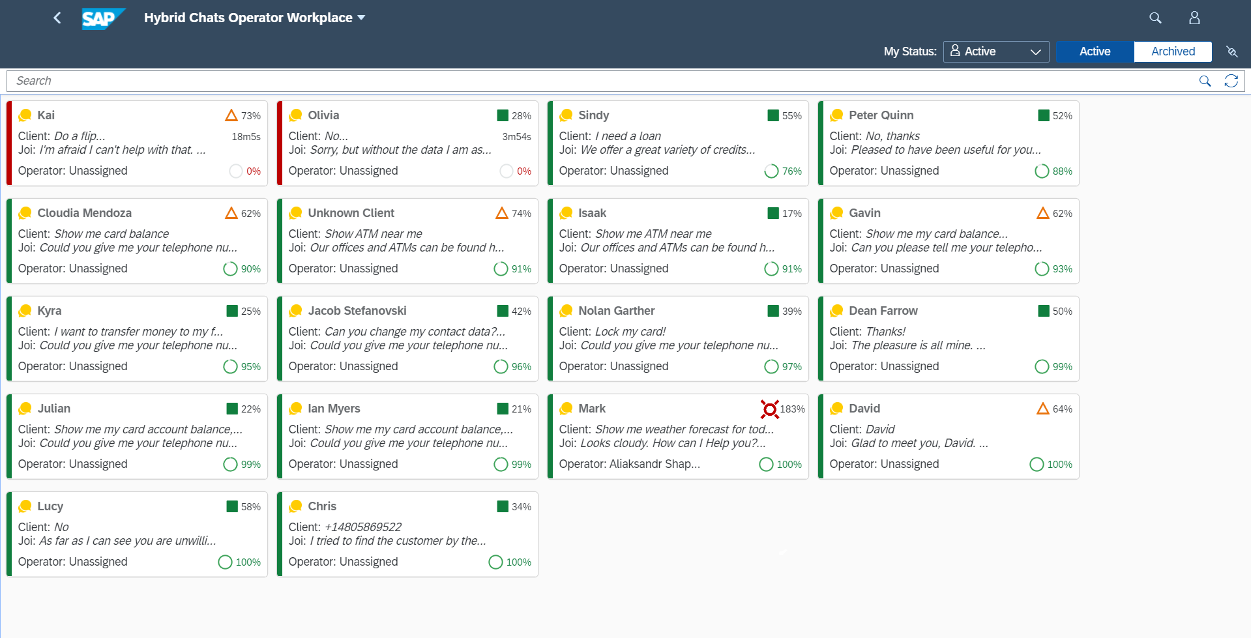Click 'Client: Show me weather forecast for tod...'
The width and height of the screenshot is (1251, 638).
[666, 429]
